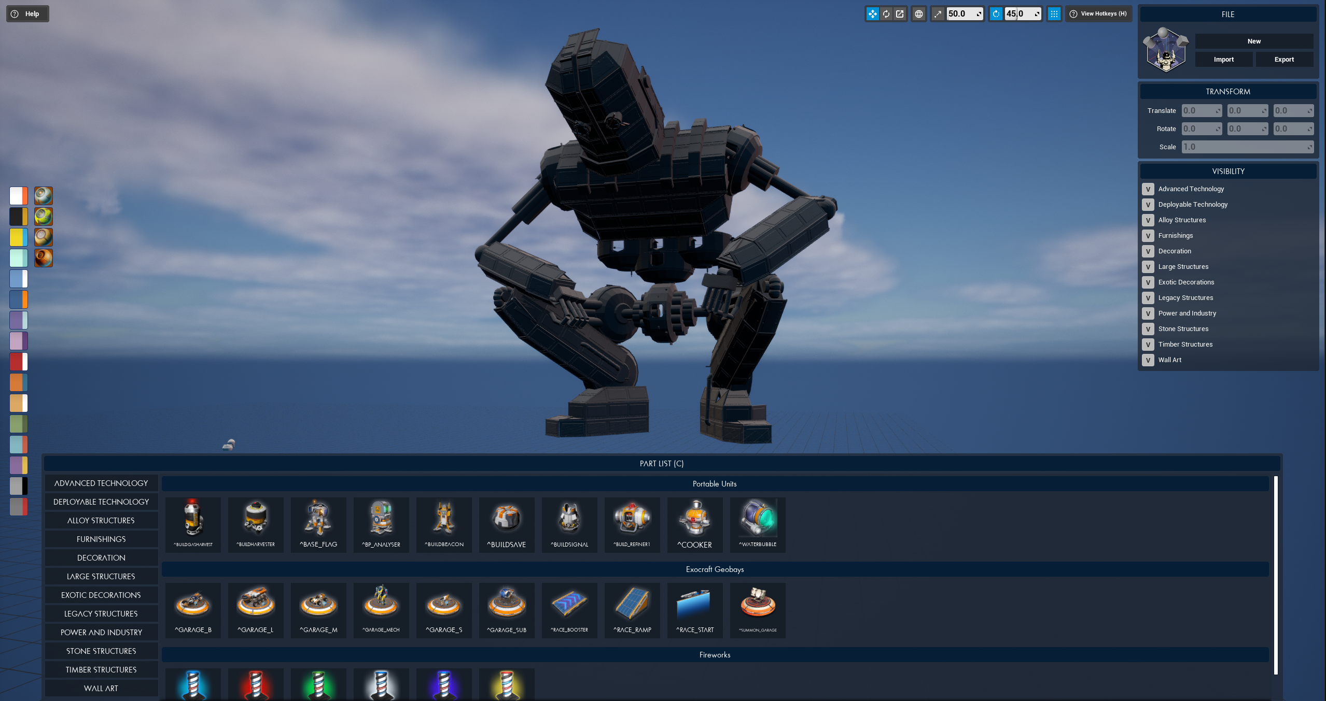Viewport: 1326px width, 701px height.
Task: Toggle Wall Art visibility checkbox
Action: (x=1148, y=360)
